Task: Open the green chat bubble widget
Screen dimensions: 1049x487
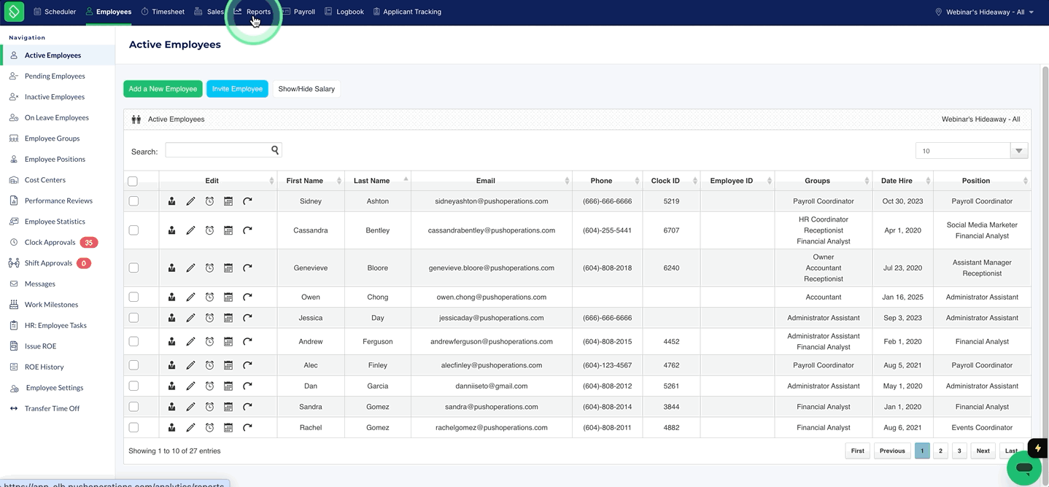Action: 1024,468
